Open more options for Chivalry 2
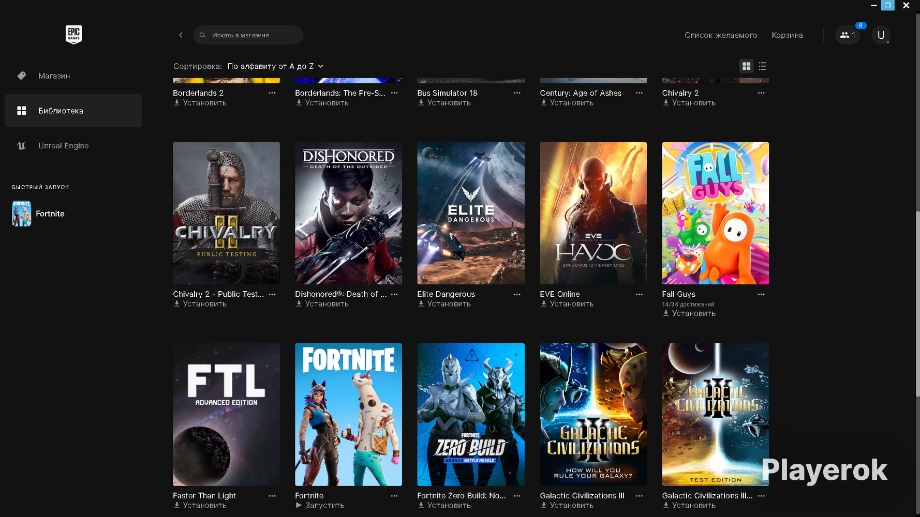Viewport: 920px width, 517px height. pos(761,93)
